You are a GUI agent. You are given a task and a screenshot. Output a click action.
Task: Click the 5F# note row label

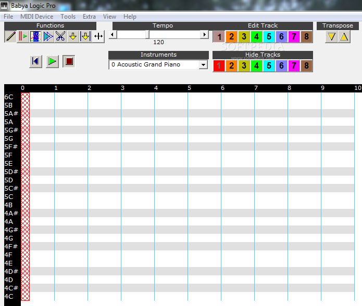(11, 147)
